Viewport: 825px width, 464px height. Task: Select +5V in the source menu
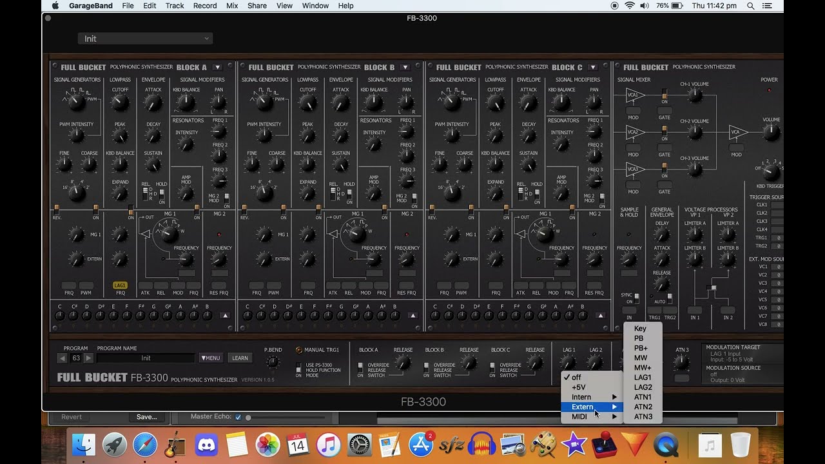click(592, 387)
